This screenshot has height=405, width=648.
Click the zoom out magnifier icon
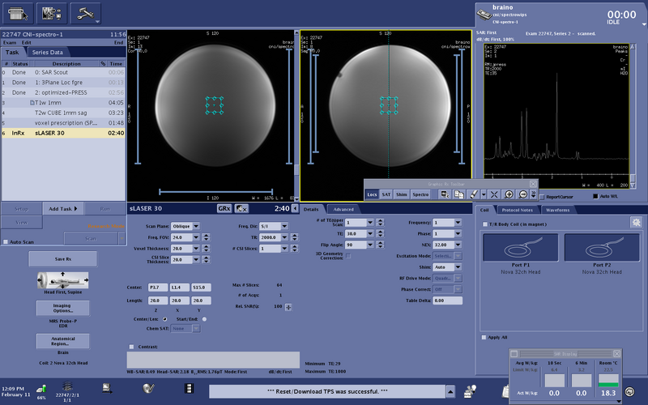coord(522,194)
